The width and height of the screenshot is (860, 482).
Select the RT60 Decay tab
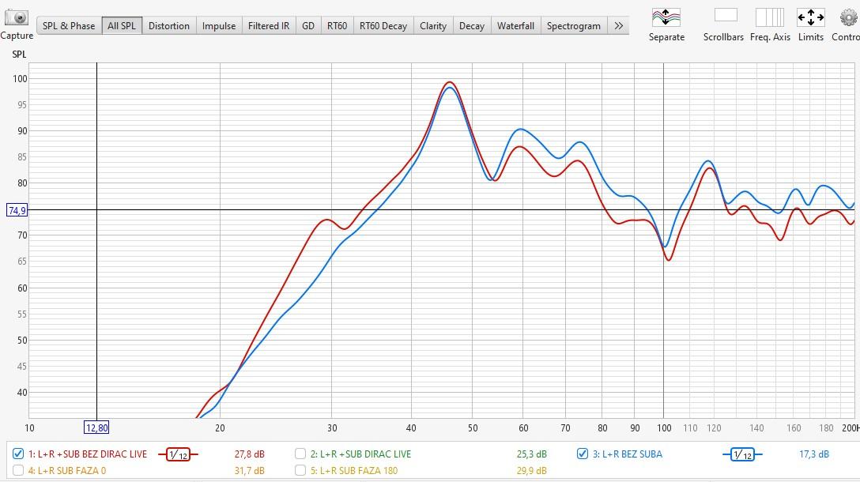click(383, 26)
